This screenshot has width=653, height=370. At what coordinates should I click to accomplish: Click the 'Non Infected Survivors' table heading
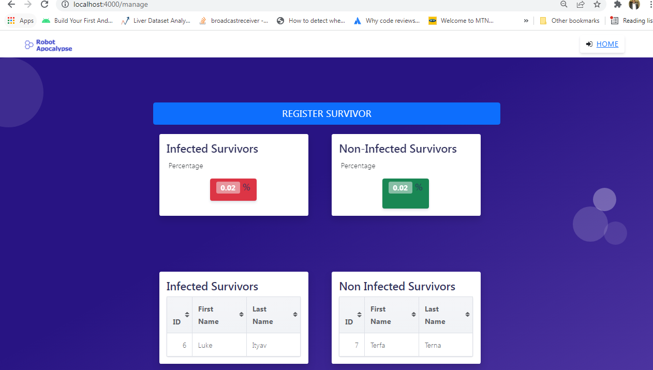397,287
